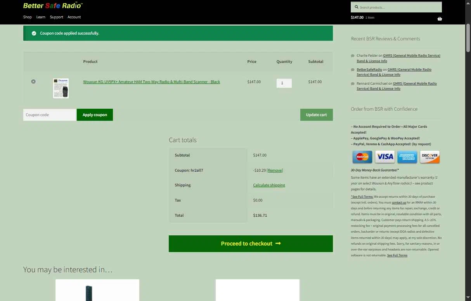The image size is (471, 301).
Task: Click the green checkmark in coupon notice
Action: [34, 33]
